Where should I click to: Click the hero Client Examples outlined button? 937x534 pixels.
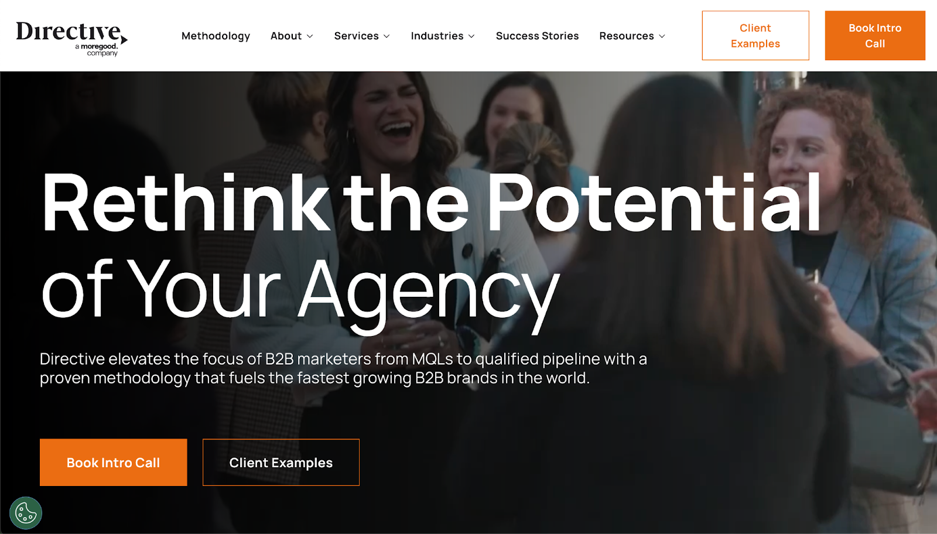[x=281, y=463]
